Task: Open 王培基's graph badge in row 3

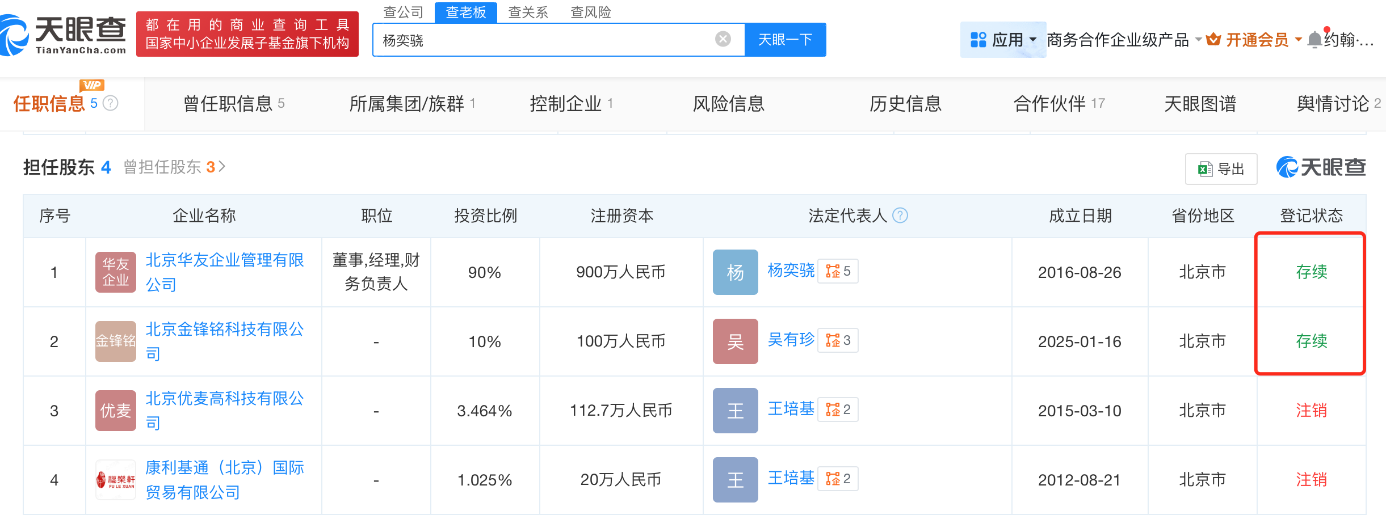Action: pyautogui.click(x=838, y=409)
